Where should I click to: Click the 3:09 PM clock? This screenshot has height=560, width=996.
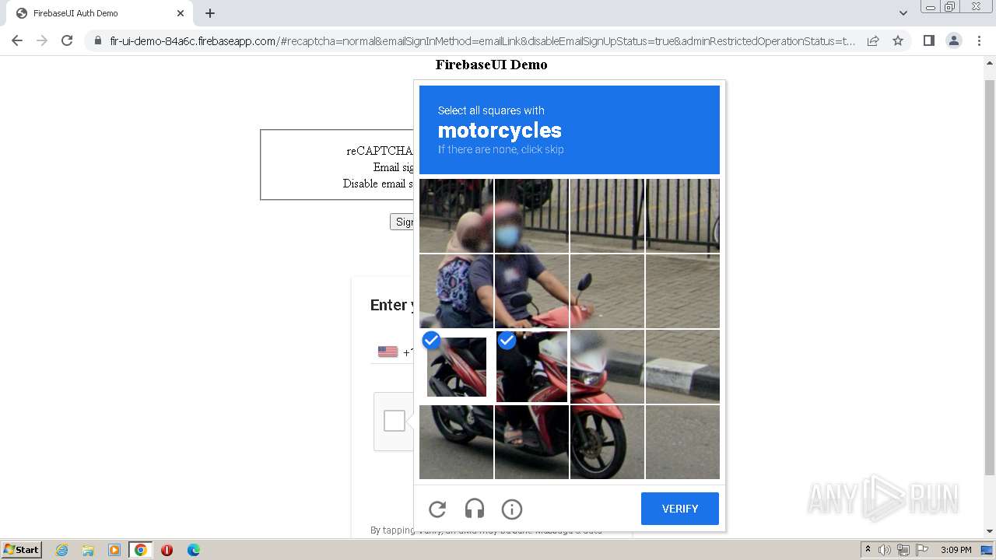956,550
